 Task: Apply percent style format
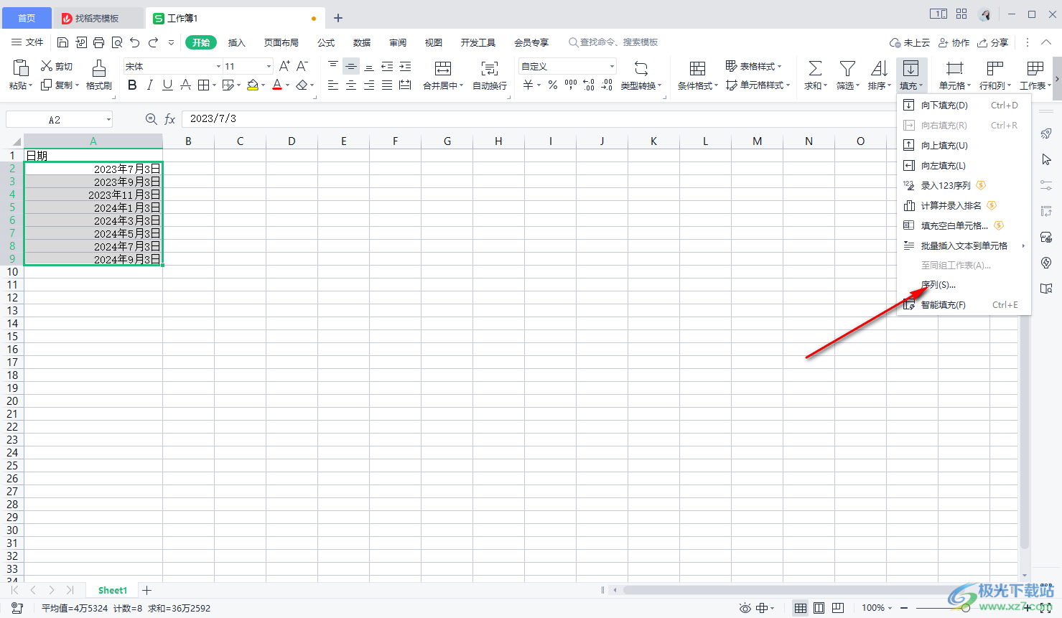(552, 85)
